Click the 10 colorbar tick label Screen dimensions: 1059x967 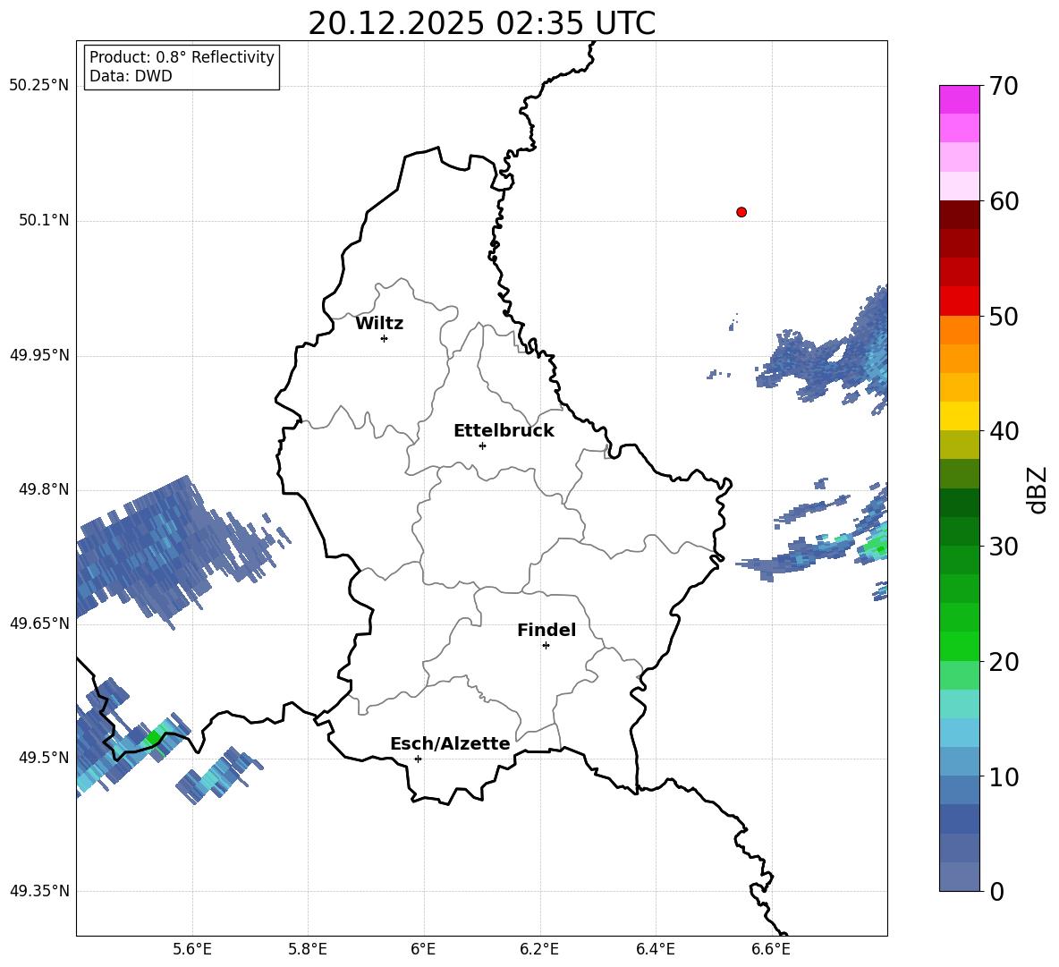coord(1004,776)
